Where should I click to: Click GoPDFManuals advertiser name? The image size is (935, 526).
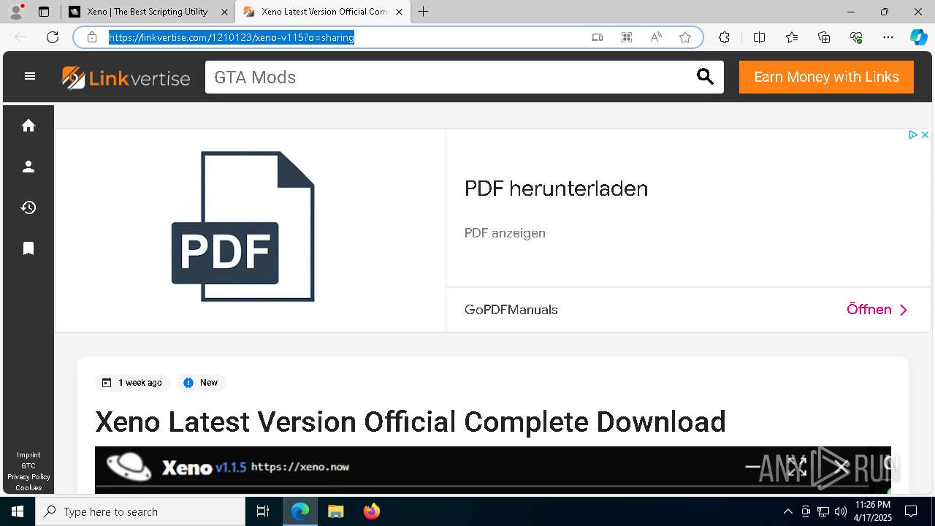coord(511,310)
